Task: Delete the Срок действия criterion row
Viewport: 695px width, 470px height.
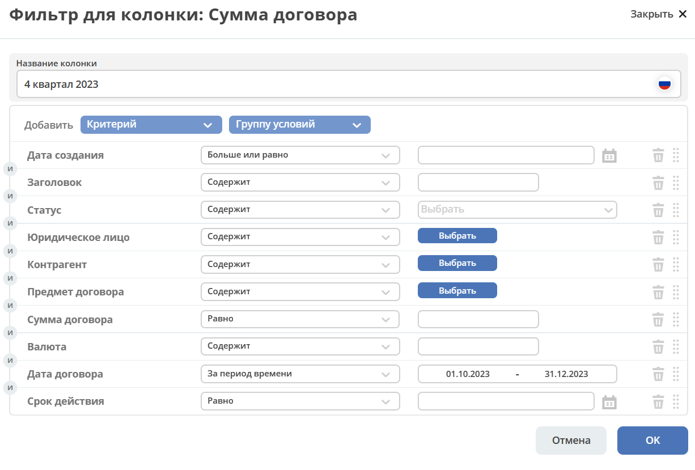Action: pos(658,401)
